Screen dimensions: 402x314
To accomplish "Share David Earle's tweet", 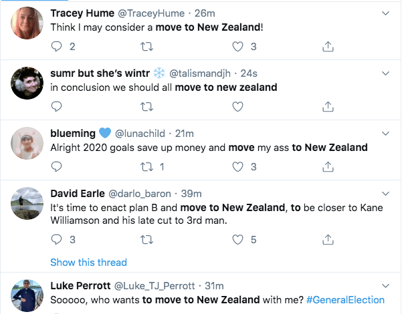I will [328, 240].
